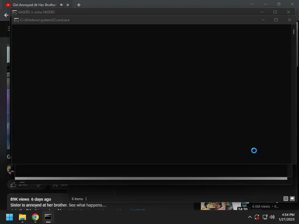299x224 pixels.
Task: Minimize the rear echo command window
Action: tap(262, 12)
